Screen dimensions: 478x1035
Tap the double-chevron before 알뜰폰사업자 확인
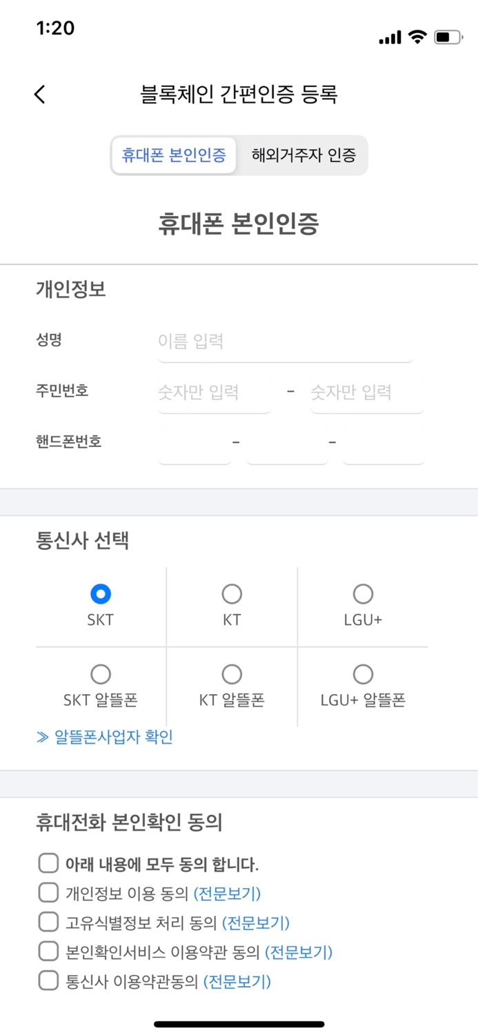click(42, 737)
